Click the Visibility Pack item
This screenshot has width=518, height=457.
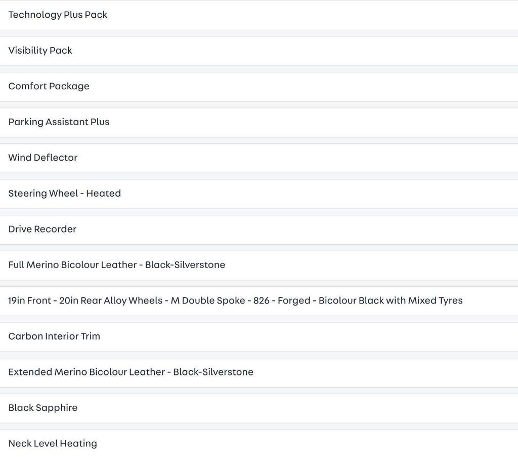[x=259, y=51]
